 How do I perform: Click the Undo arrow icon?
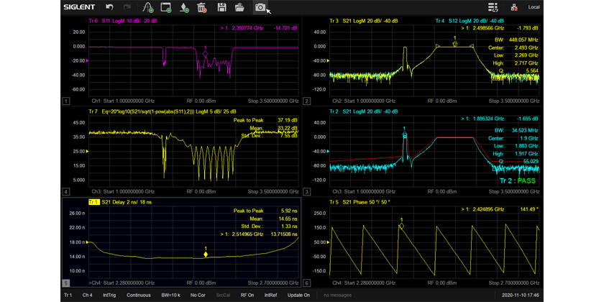point(110,8)
